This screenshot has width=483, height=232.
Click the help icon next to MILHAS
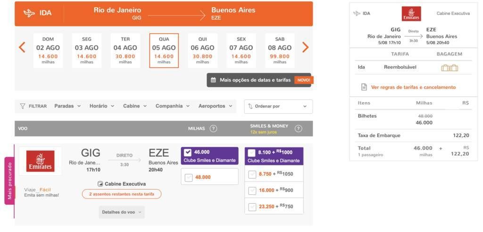point(213,129)
